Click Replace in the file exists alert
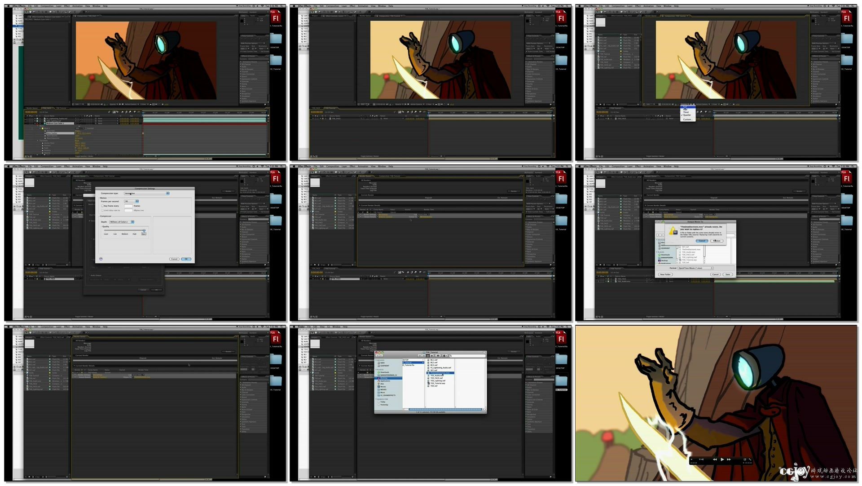Image resolution: width=862 pixels, height=486 pixels. 717,241
